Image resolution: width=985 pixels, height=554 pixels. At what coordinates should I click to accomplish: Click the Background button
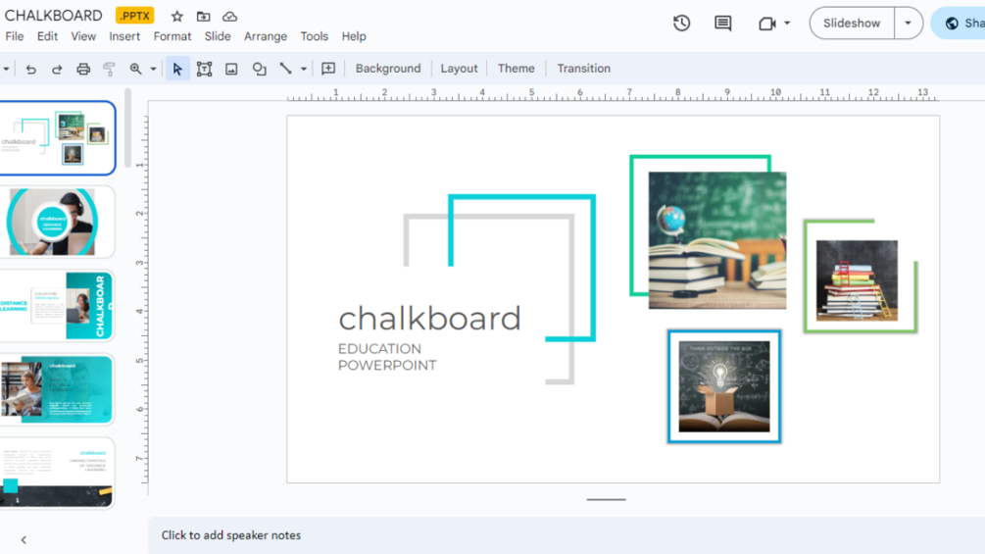click(x=387, y=69)
